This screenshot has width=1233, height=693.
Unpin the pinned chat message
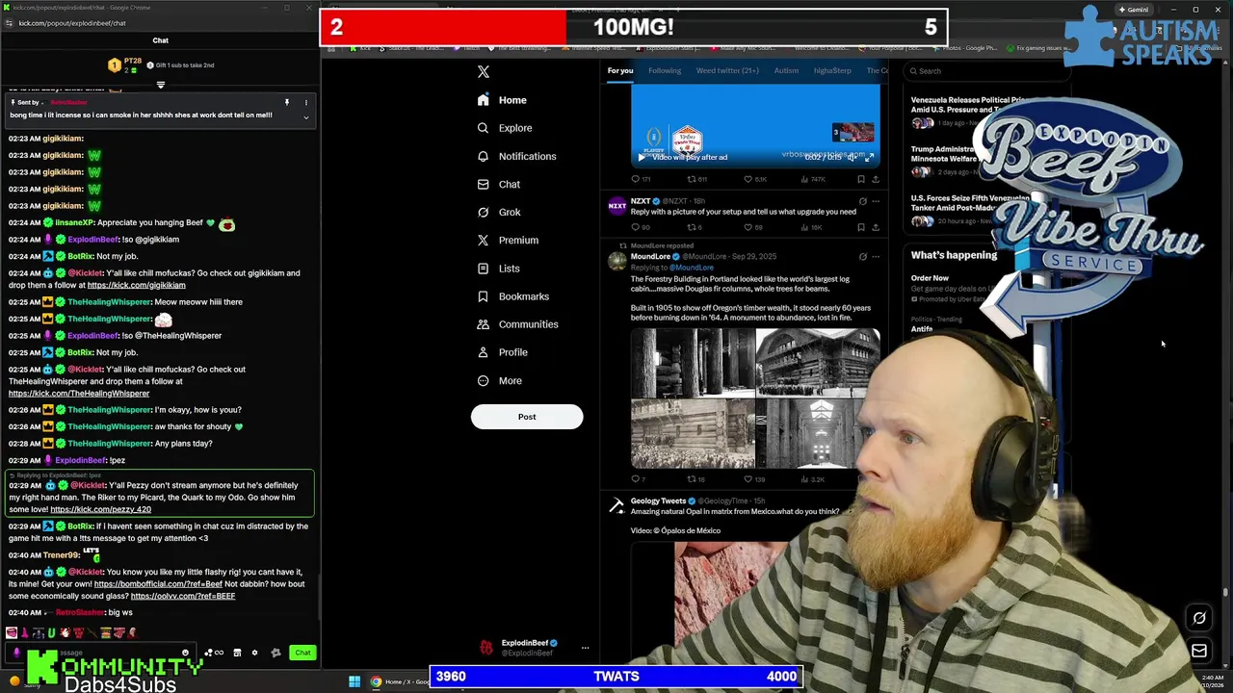tap(286, 102)
